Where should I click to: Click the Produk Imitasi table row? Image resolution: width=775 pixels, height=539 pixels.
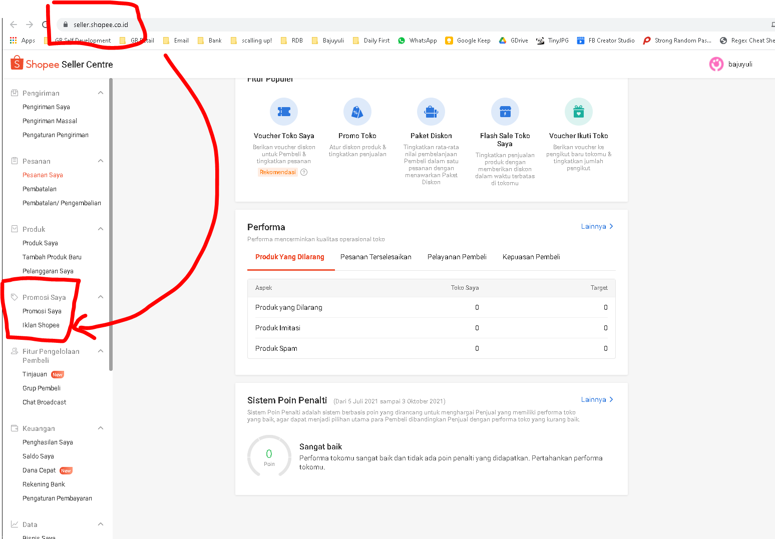click(432, 328)
